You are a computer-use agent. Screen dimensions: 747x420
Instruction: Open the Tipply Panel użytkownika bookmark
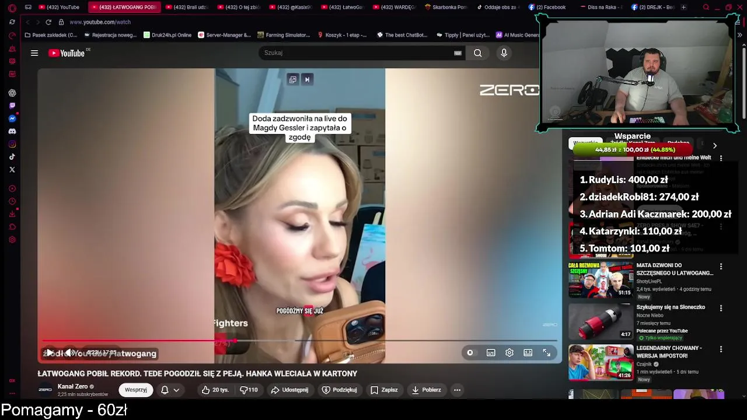click(x=463, y=35)
